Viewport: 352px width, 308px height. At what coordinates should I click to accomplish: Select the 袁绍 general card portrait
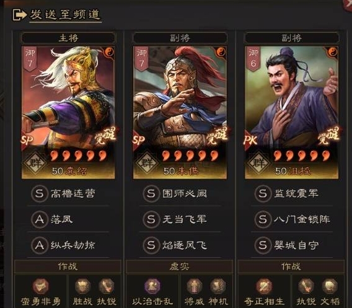(68, 112)
